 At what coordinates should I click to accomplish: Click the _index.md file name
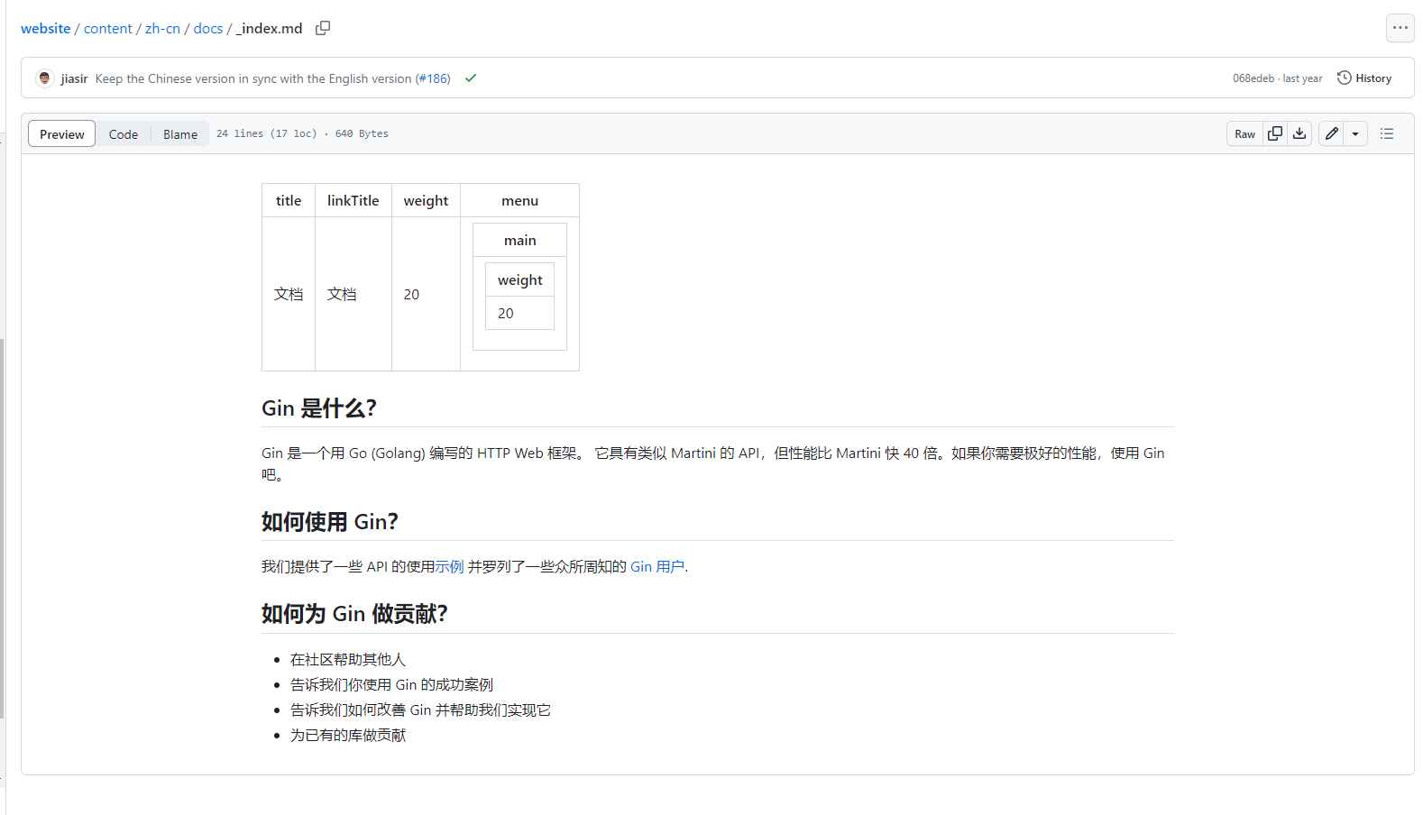click(x=270, y=28)
